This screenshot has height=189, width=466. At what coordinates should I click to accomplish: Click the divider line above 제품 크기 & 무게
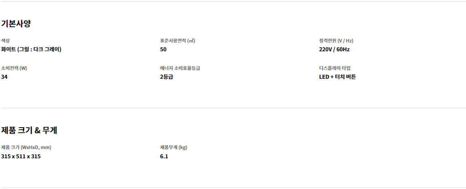pyautogui.click(x=234, y=108)
